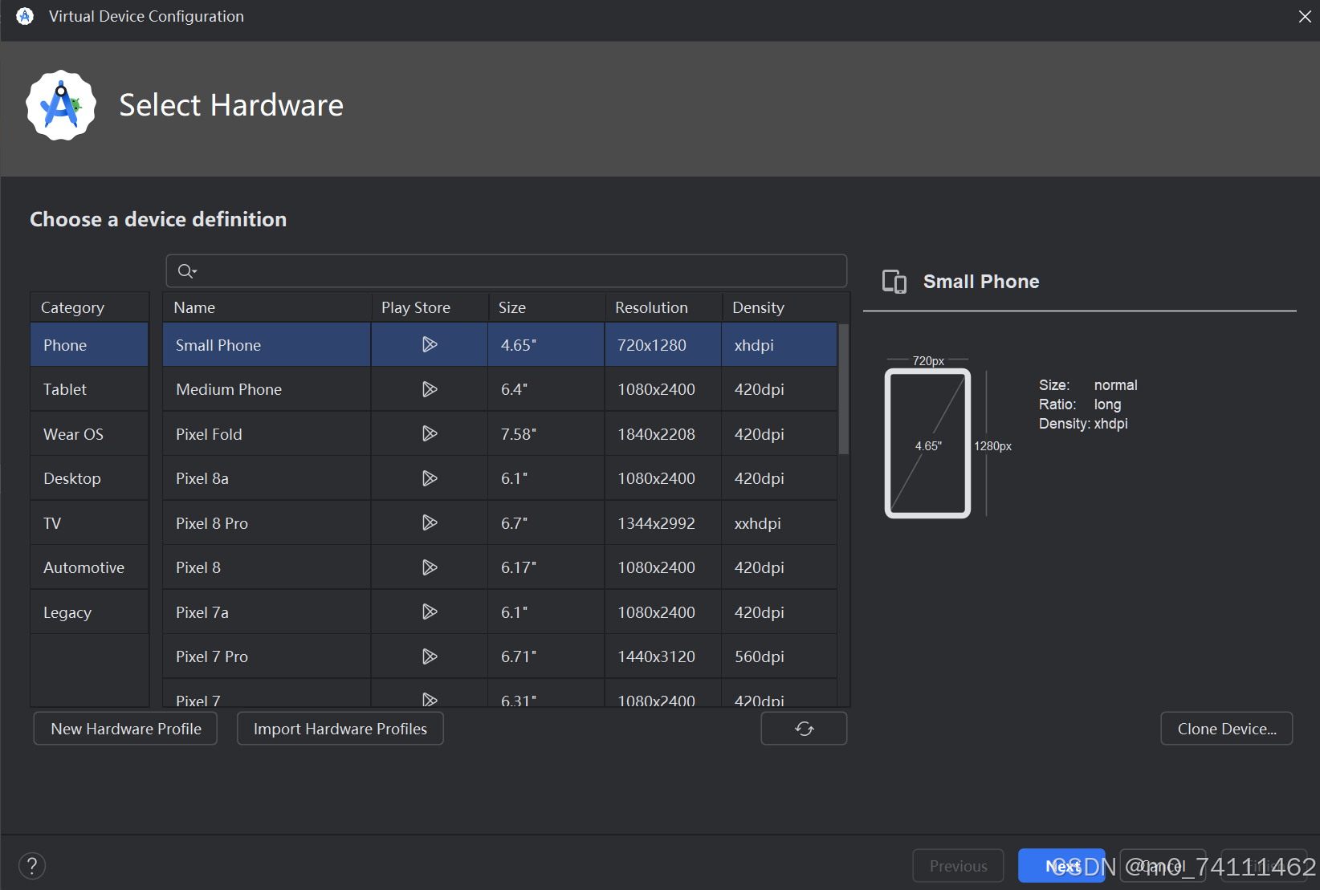Sort by the Name column header
Image resolution: width=1320 pixels, height=890 pixels.
267,307
